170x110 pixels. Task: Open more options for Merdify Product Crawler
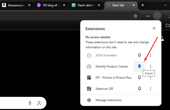coord(151,67)
